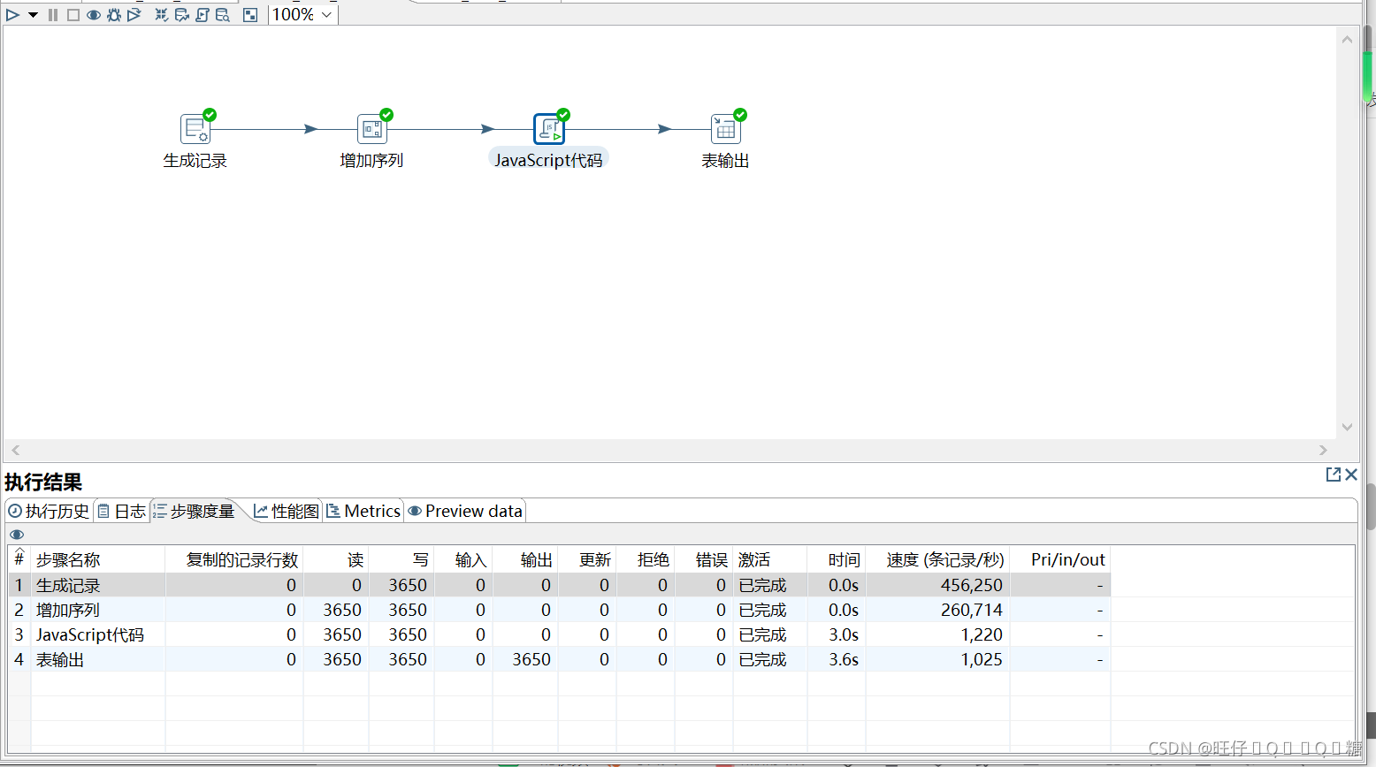Click the canvas horizontal scroll left arrow
Screen dimensions: 1376x767
click(16, 450)
